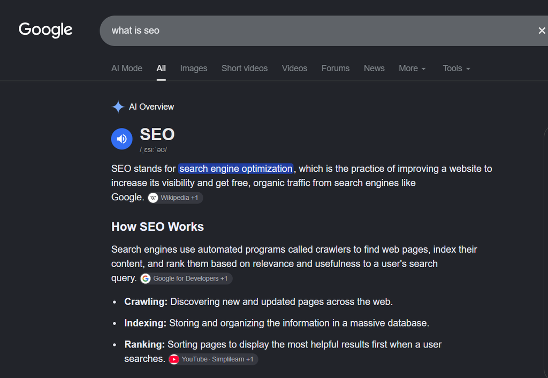Screen dimensions: 548x378
Task: Expand the More dropdown
Action: 412,68
